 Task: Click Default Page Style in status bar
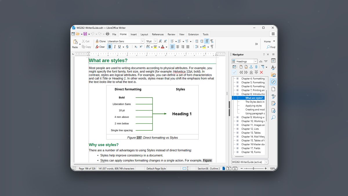pyautogui.click(x=156, y=168)
